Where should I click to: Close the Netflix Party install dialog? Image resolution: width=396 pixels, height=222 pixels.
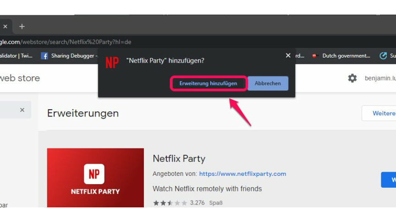288,55
